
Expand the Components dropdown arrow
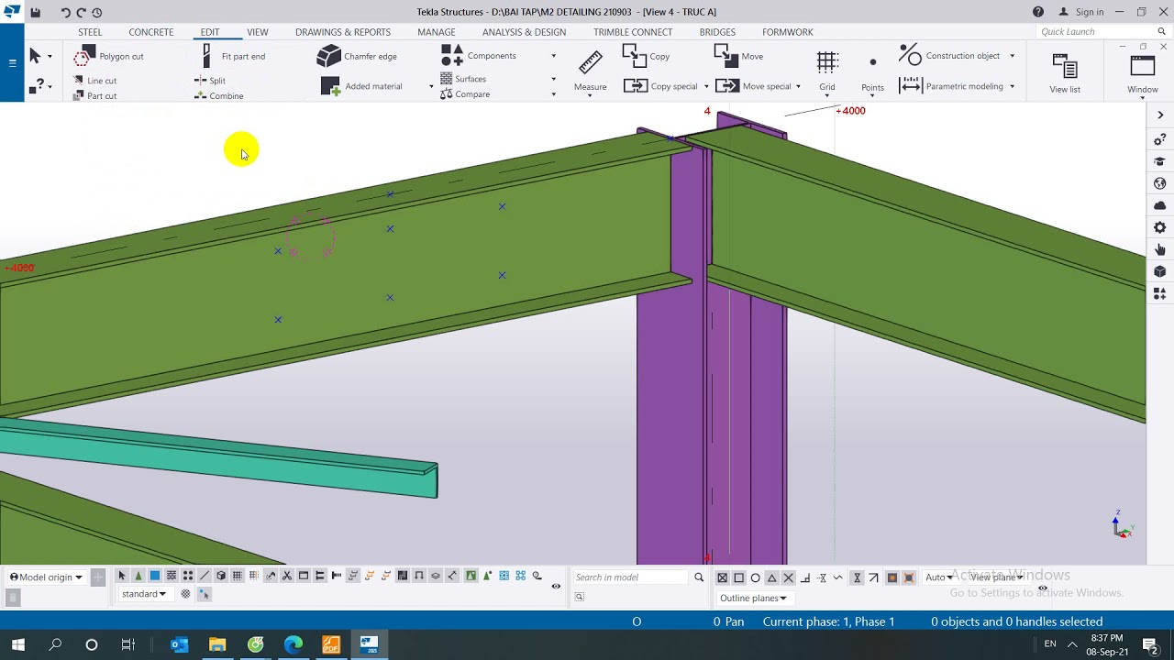[x=553, y=56]
